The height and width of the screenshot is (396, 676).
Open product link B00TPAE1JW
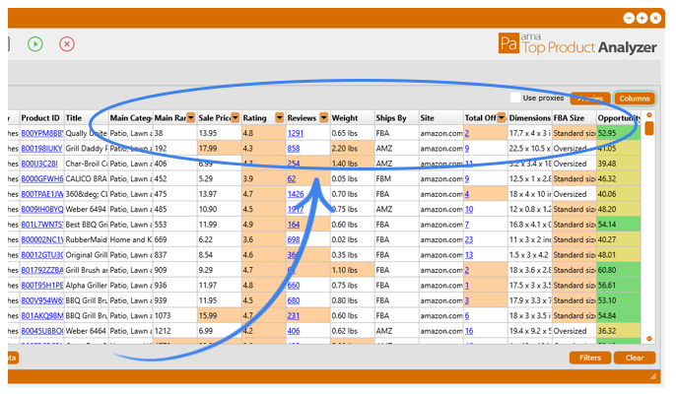(42, 194)
